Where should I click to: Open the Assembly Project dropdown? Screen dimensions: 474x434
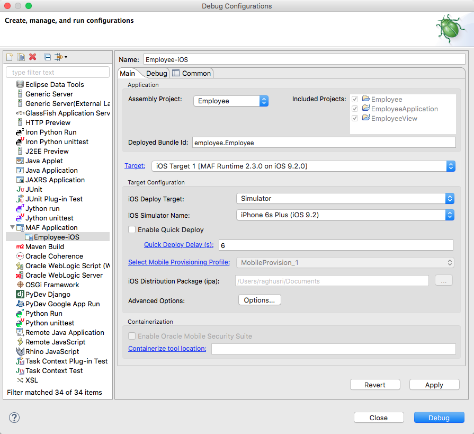pos(231,101)
